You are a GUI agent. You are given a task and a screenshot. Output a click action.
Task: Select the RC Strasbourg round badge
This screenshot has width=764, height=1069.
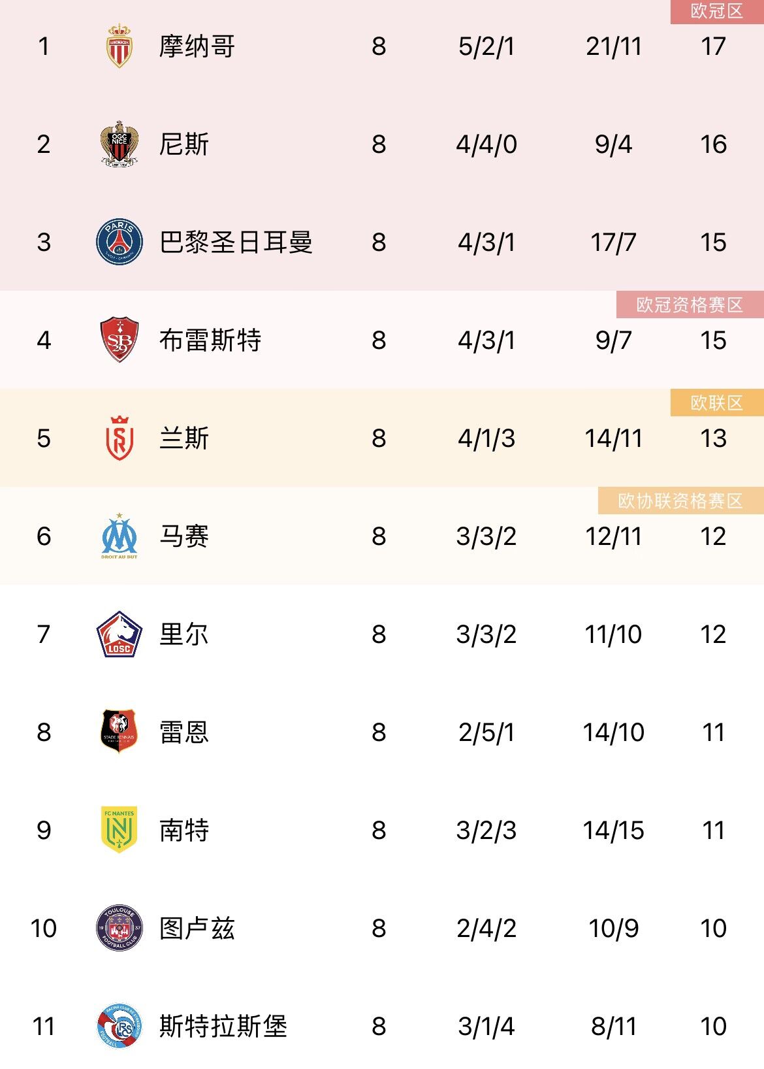(x=119, y=1026)
